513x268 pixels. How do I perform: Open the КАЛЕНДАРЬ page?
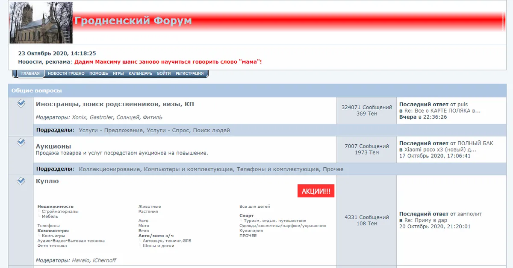tap(141, 73)
